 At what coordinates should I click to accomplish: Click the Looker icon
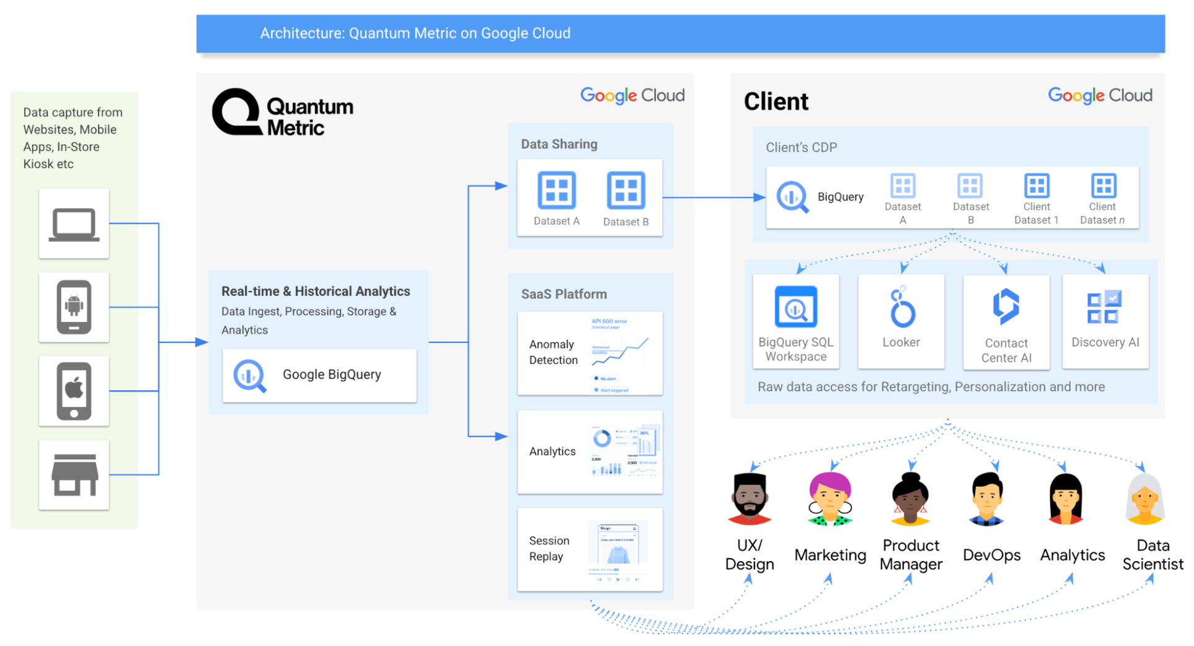[902, 307]
